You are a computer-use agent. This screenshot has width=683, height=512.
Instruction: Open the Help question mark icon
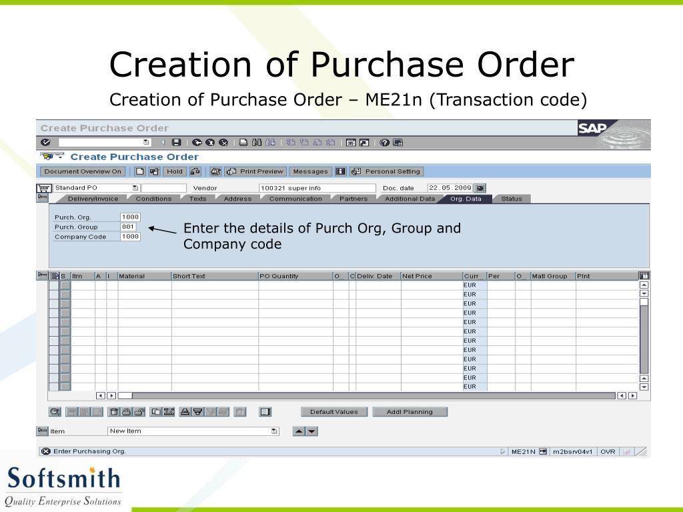(x=384, y=143)
